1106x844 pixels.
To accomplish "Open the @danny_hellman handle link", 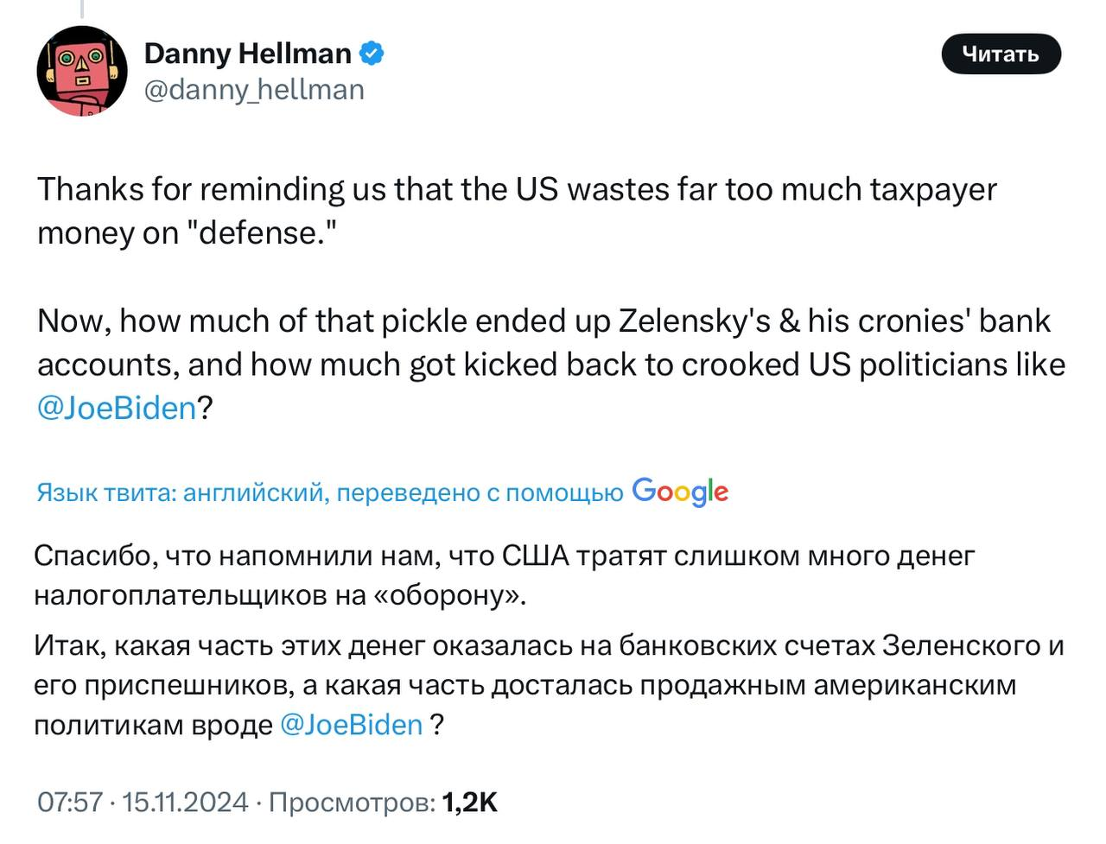I will coord(254,89).
